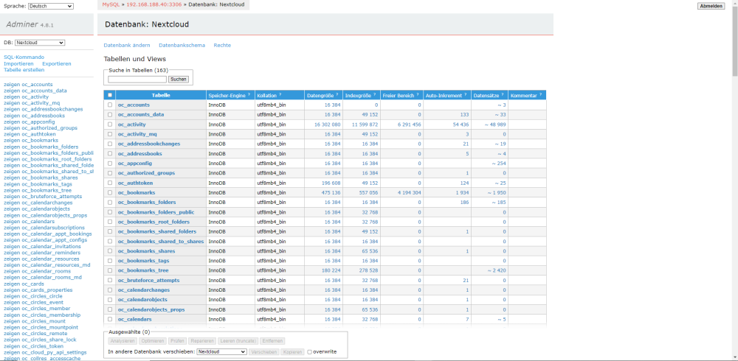Click help icon next to Auto-Inkrement header
Screen dimensions: 738x361
pos(466,94)
